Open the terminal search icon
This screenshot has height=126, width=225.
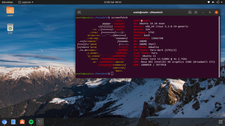[x=190, y=12]
